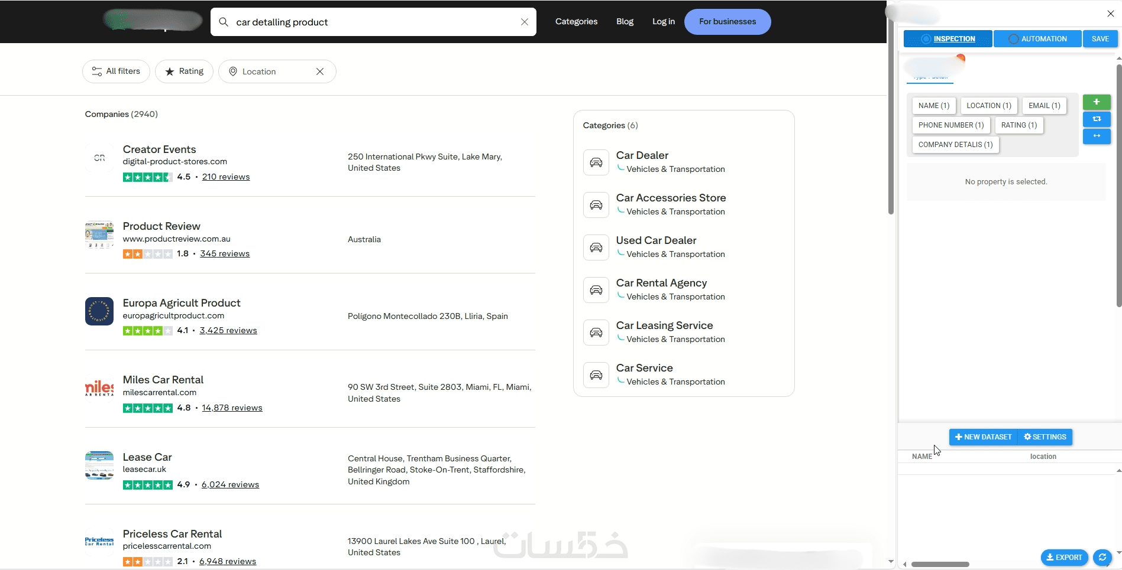This screenshot has width=1122, height=570.
Task: Select the NAME (1) property chip
Action: pyautogui.click(x=933, y=106)
